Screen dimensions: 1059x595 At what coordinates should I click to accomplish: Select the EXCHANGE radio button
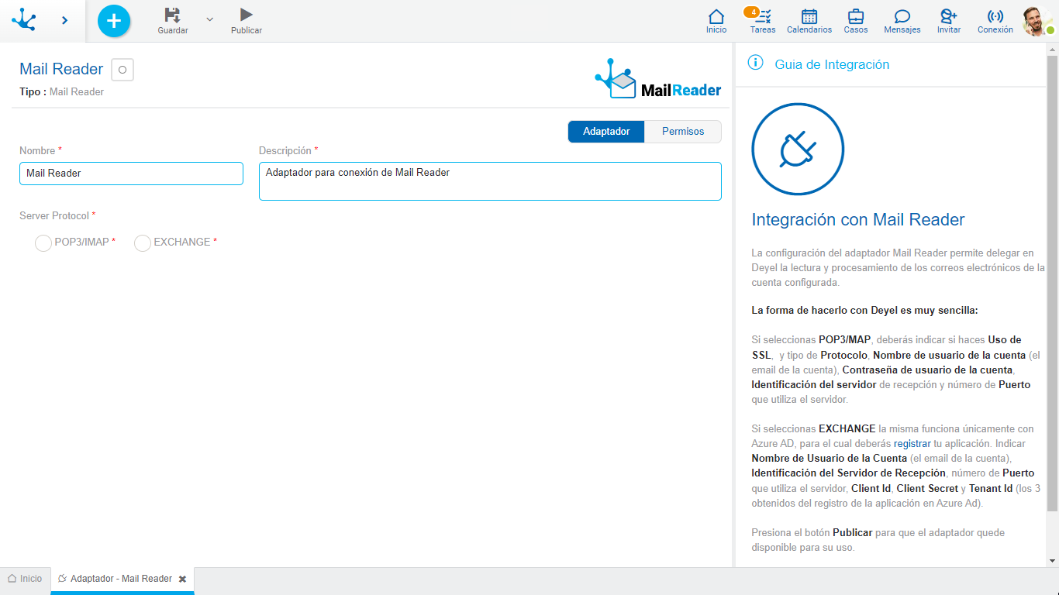point(143,243)
